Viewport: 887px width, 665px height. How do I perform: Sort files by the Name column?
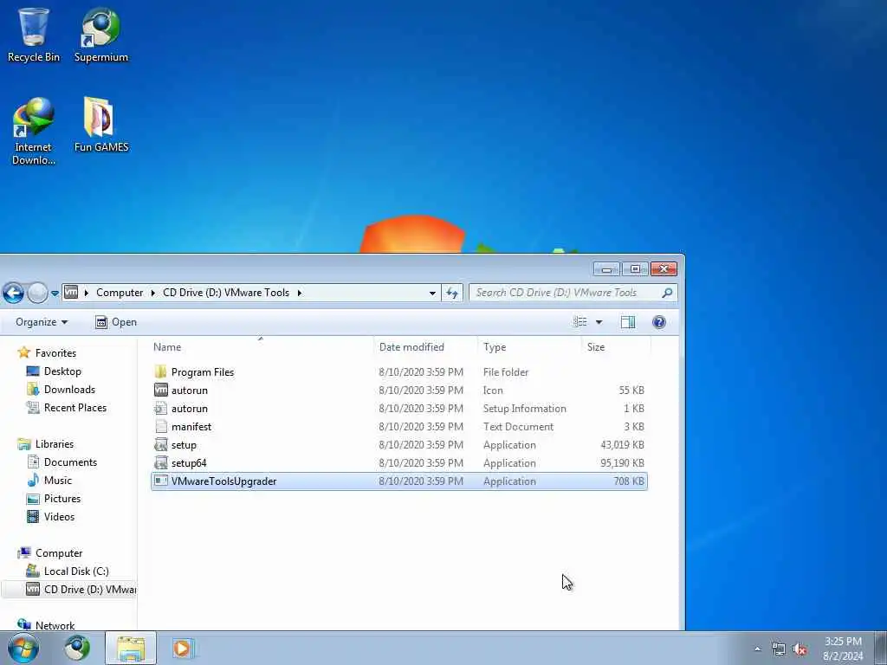pyautogui.click(x=260, y=346)
